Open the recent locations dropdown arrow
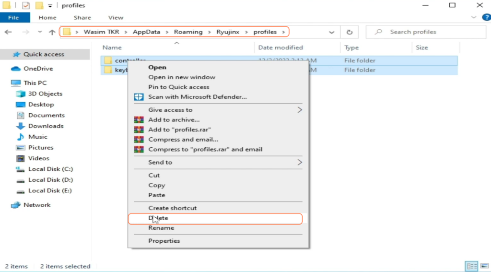Image resolution: width=491 pixels, height=272 pixels. 40,32
